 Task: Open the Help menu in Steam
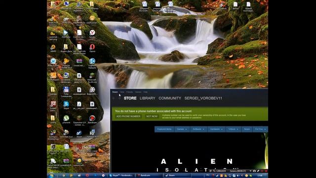tap(146, 92)
